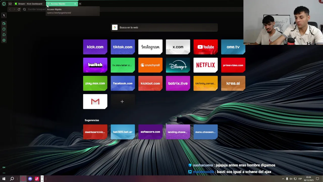Open the play.max.com speed dial tile

[95, 83]
